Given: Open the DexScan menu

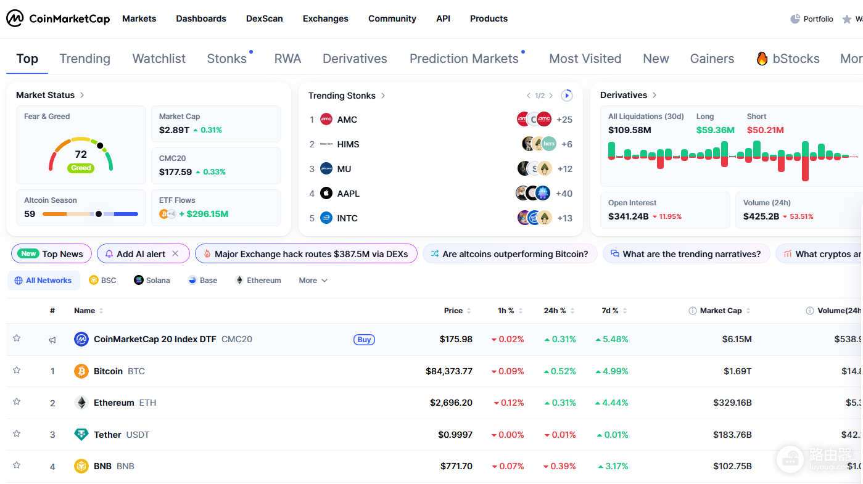Looking at the screenshot, I should pos(265,18).
